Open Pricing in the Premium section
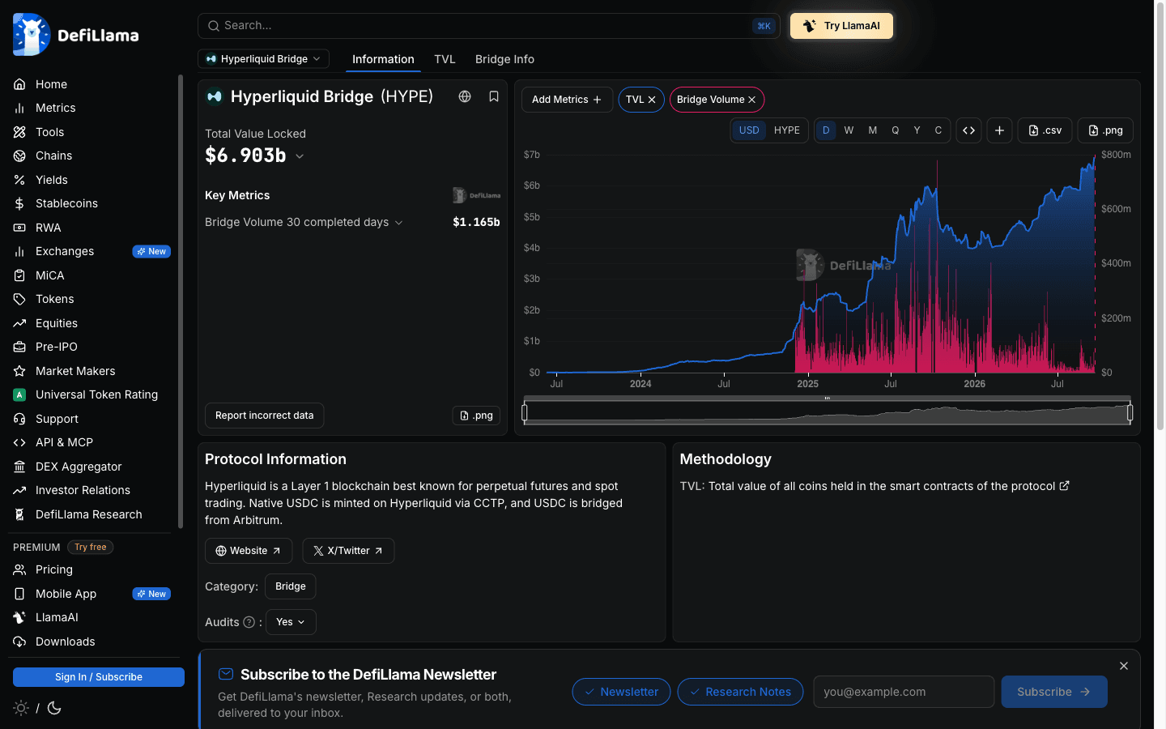The height and width of the screenshot is (729, 1166). pos(54,569)
